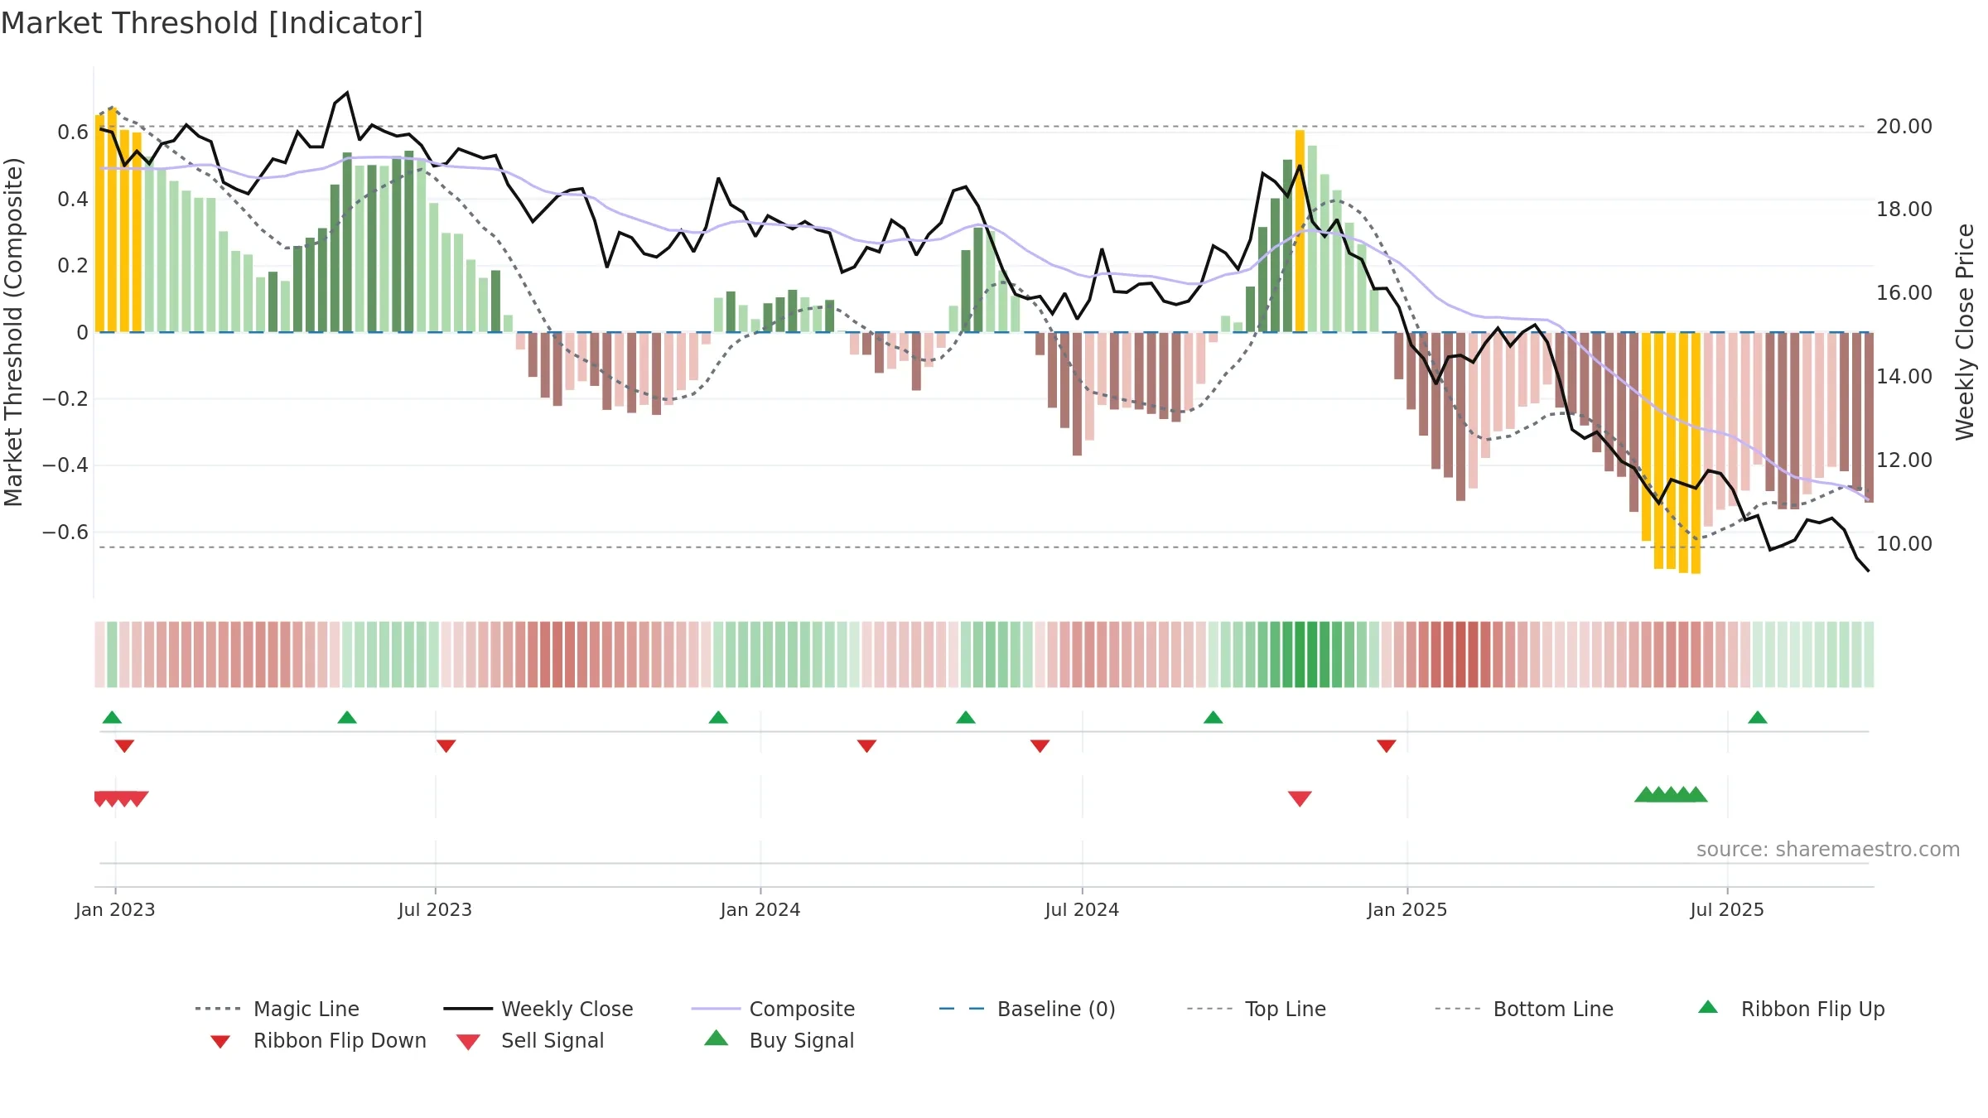Toggle the Buy Signal legend entry
This screenshot has width=1988, height=1118.
click(x=779, y=1040)
